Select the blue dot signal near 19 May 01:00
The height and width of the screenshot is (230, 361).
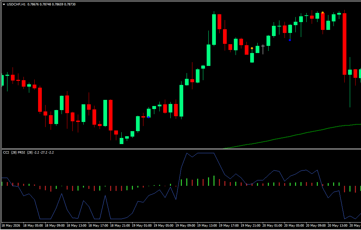point(149,117)
